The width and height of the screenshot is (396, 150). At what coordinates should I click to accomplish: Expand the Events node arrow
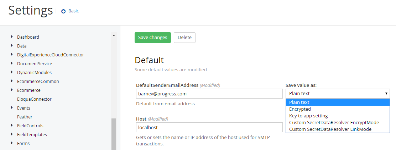point(12,107)
